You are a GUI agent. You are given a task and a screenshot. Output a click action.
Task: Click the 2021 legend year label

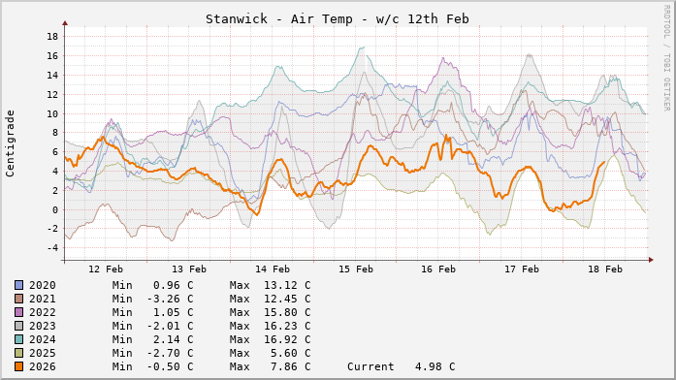43,299
